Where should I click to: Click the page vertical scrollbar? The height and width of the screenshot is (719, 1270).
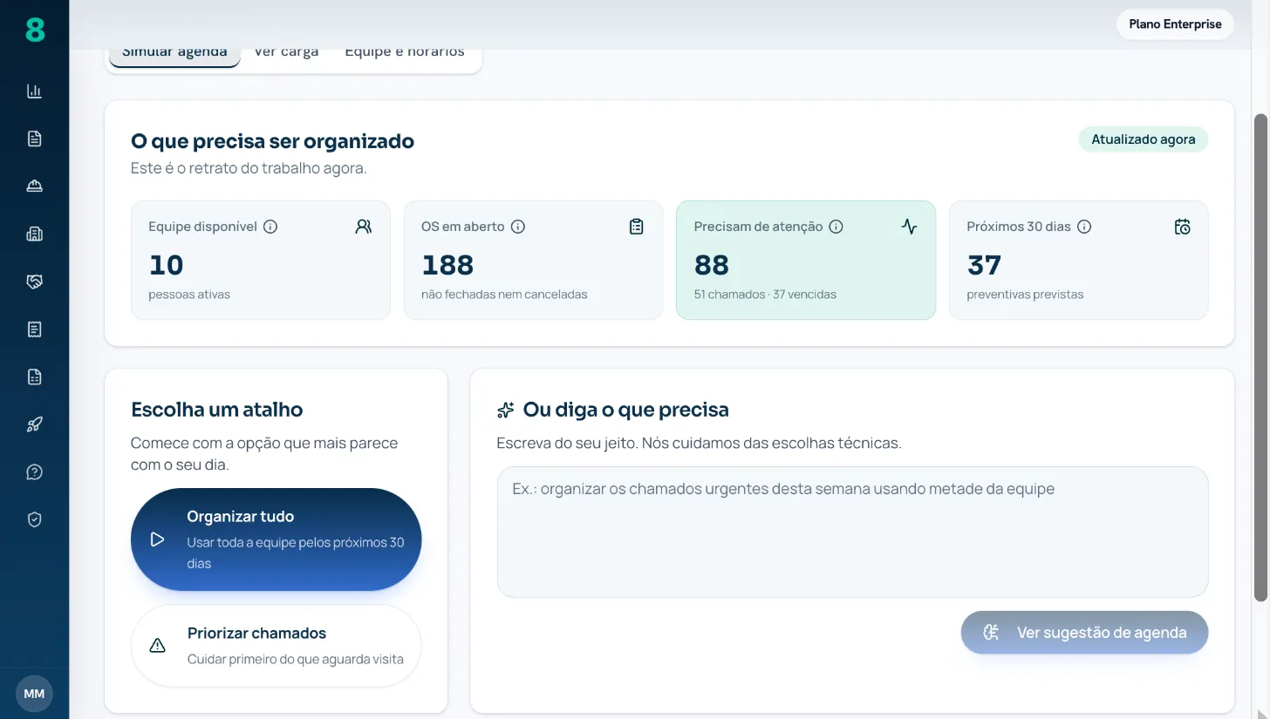click(1260, 357)
